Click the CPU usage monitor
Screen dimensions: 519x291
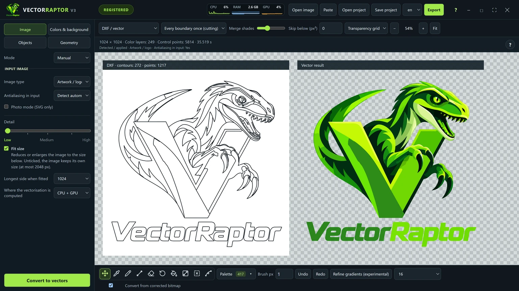point(219,10)
